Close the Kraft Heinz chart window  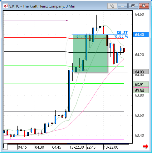[x=144, y=6]
